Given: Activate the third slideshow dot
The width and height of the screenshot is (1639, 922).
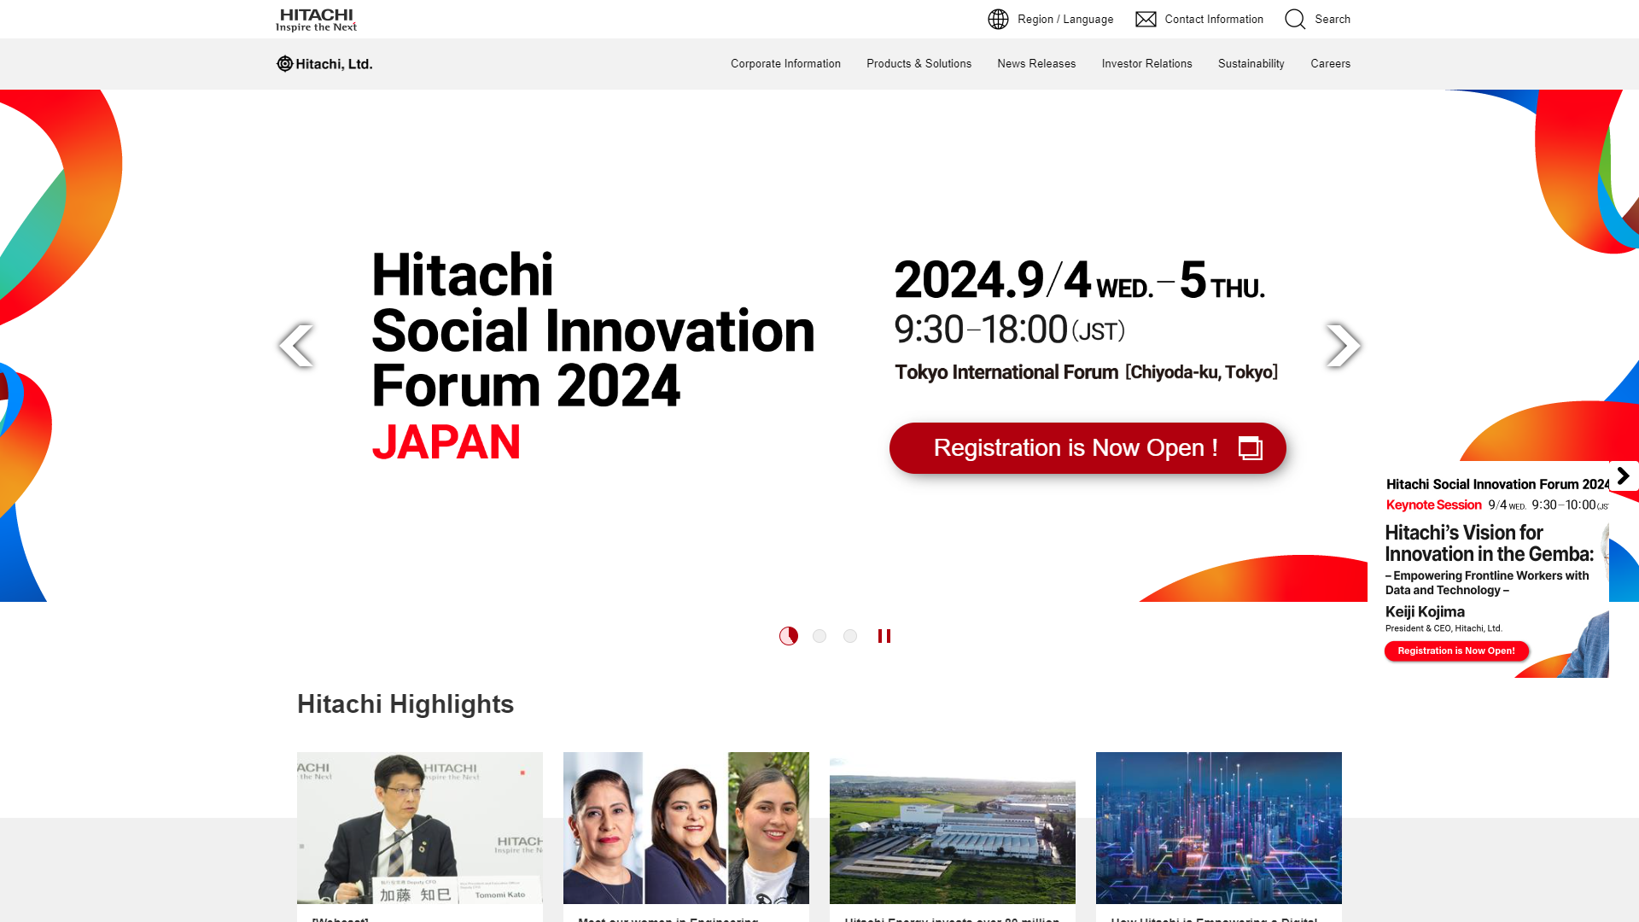Looking at the screenshot, I should 850,636.
